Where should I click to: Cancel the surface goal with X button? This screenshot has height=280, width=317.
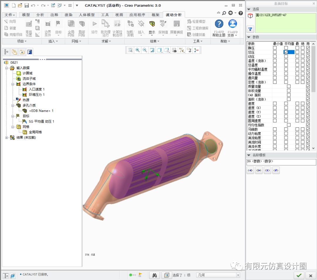click(x=311, y=275)
